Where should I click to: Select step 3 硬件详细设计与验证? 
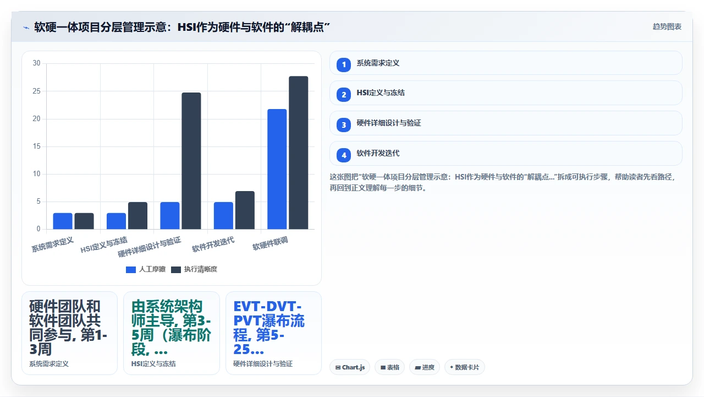point(505,123)
